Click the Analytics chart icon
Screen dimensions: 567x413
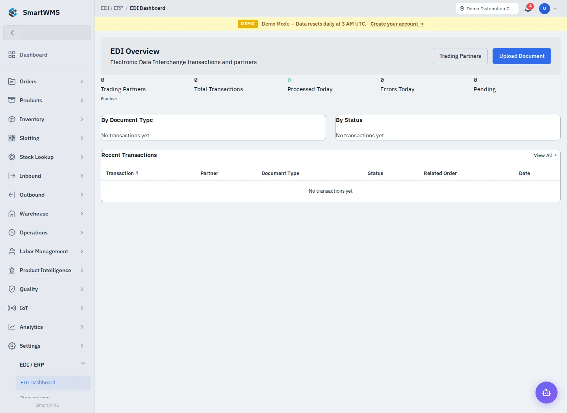point(12,327)
